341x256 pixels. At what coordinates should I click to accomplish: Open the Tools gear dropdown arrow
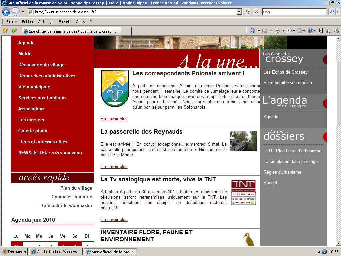point(305,31)
